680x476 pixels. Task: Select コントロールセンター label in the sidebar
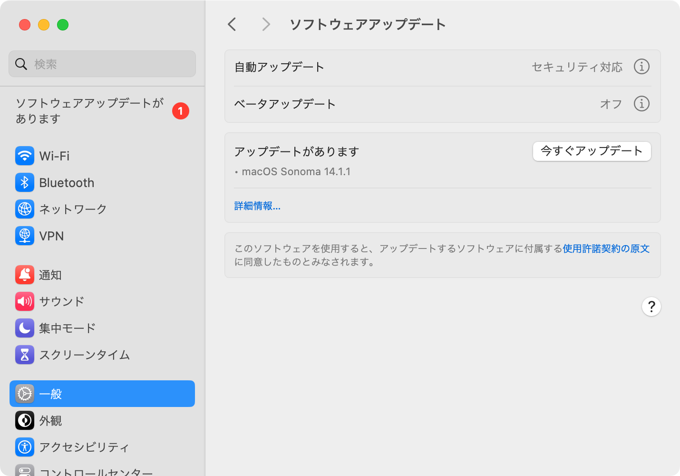(96, 471)
